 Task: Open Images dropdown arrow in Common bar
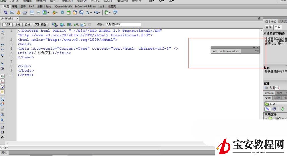click(x=48, y=13)
